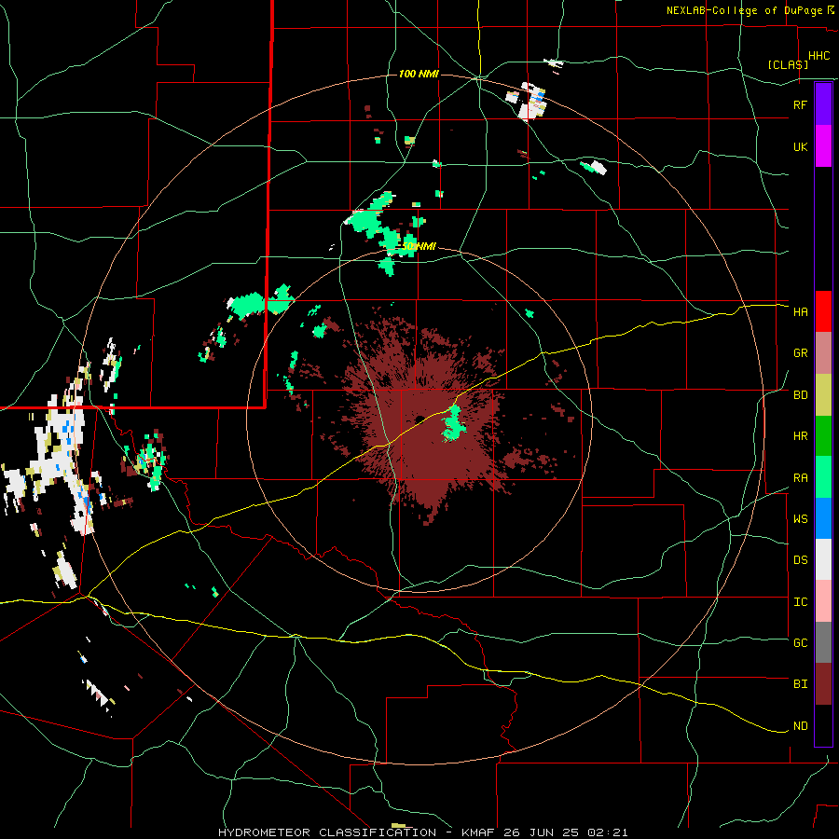The width and height of the screenshot is (839, 839).
Task: Click the RF legend label
Action: click(x=800, y=104)
